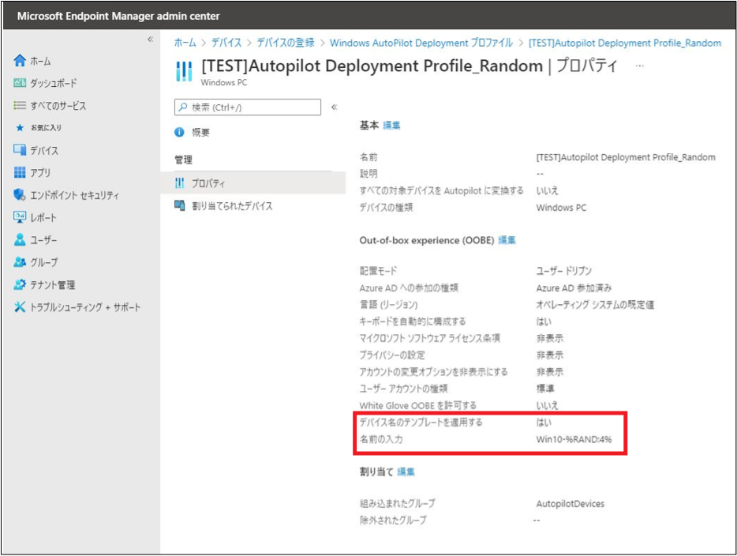
Task: Click the Microsoft Endpoint Manager admin center title
Action: [118, 16]
